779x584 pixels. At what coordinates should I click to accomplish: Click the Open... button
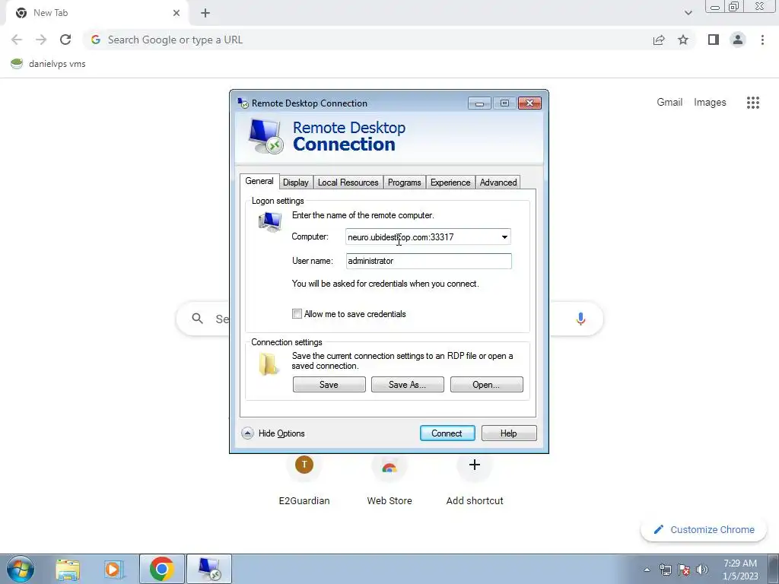pos(486,384)
